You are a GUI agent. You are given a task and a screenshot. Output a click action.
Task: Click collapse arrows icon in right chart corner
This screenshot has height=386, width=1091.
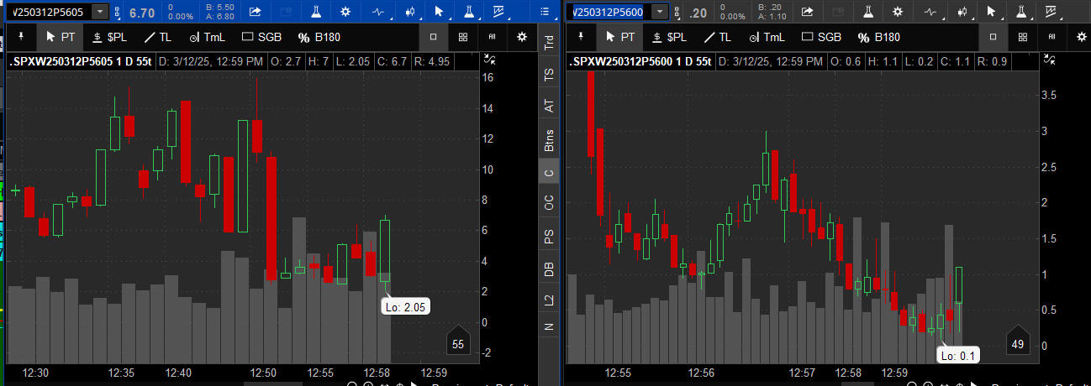[x=1051, y=60]
